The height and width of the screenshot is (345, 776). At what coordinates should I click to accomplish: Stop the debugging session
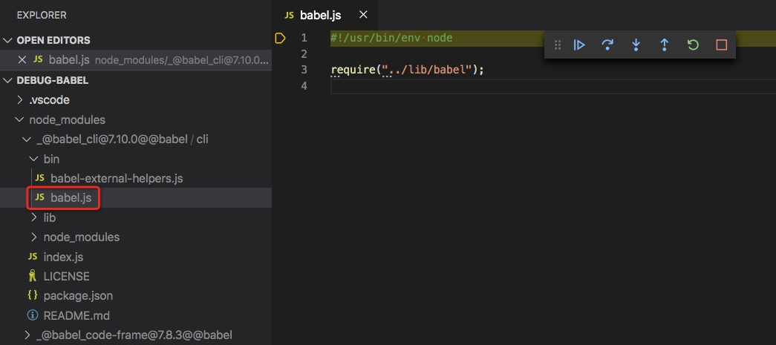(x=722, y=45)
